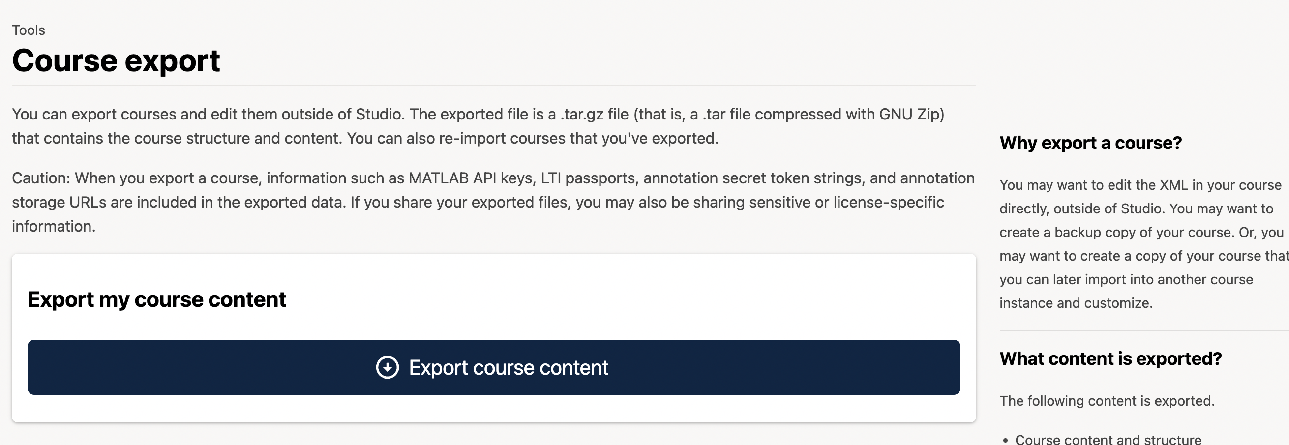Click the divider line under the Course export title
This screenshot has width=1289, height=445.
[493, 86]
